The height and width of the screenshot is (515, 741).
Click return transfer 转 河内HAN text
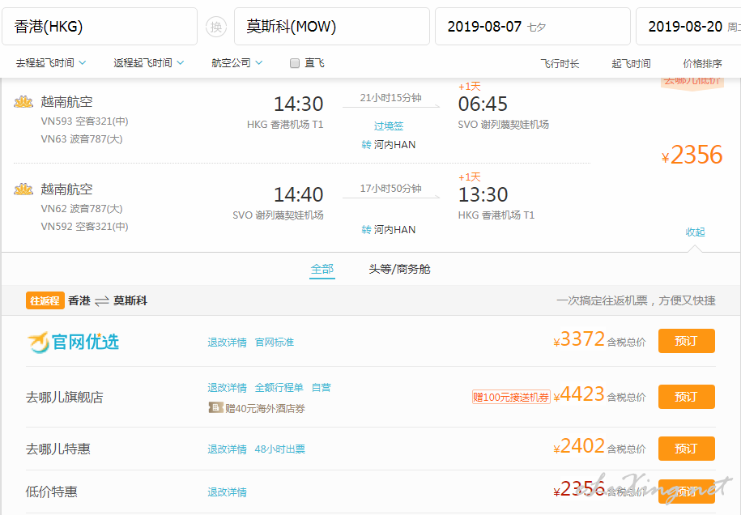(x=389, y=230)
